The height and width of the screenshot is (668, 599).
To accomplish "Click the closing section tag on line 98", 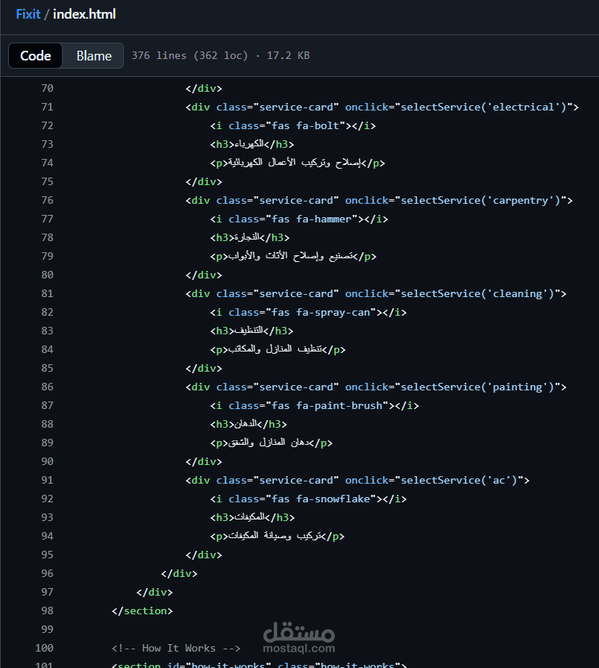I will tap(142, 611).
